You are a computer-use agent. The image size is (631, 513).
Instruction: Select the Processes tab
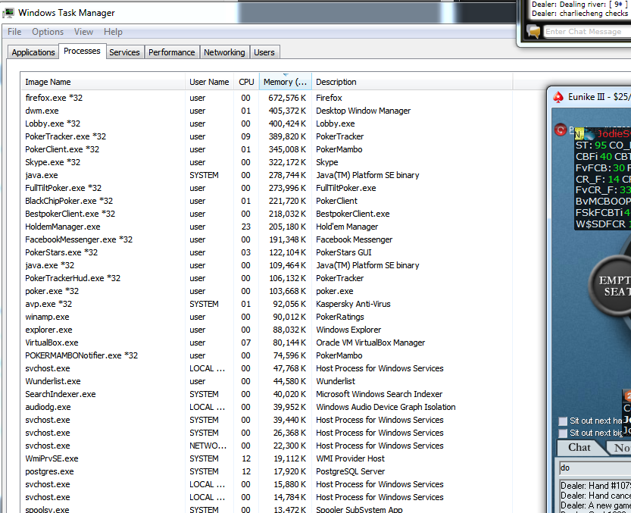(82, 51)
